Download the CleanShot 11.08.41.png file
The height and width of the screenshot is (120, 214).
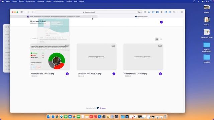[x=114, y=74]
